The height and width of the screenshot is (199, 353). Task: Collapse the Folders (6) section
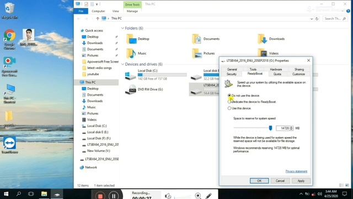tap(122, 28)
